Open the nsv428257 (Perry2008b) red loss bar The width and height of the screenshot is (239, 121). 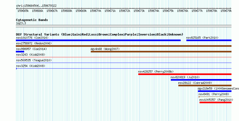coord(185,74)
